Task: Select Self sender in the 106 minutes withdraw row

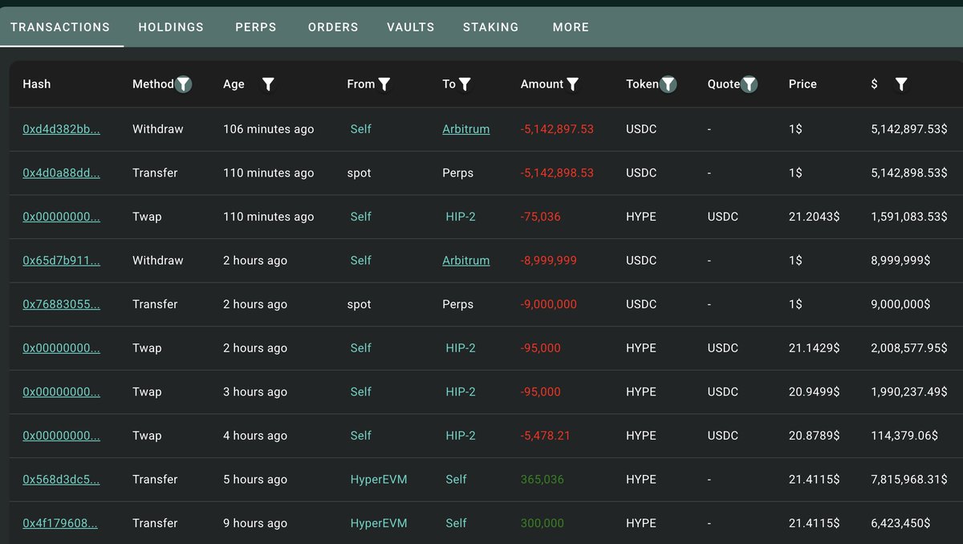Action: (361, 129)
